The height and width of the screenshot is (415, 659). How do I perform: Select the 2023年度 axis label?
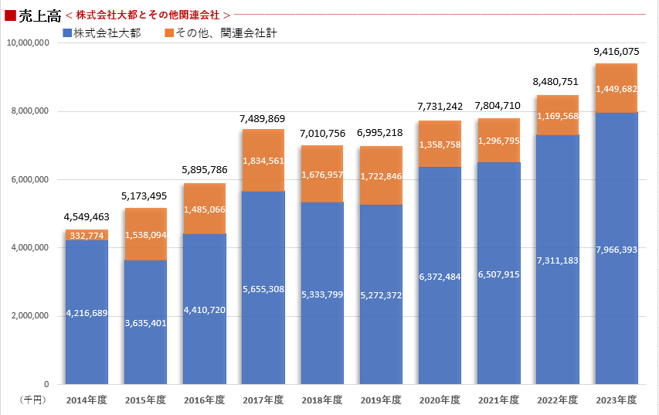click(617, 400)
